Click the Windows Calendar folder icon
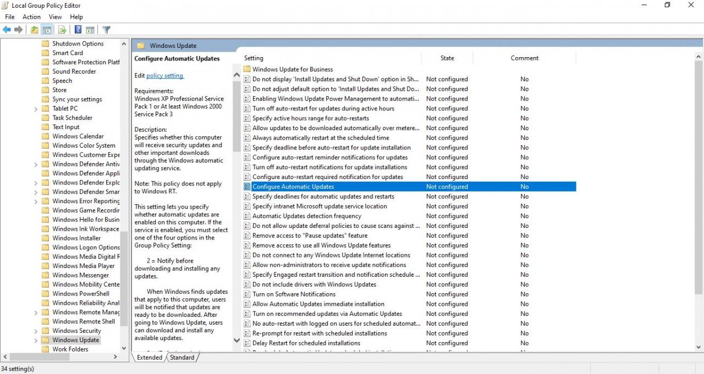Image resolution: width=704 pixels, height=374 pixels. (x=46, y=136)
